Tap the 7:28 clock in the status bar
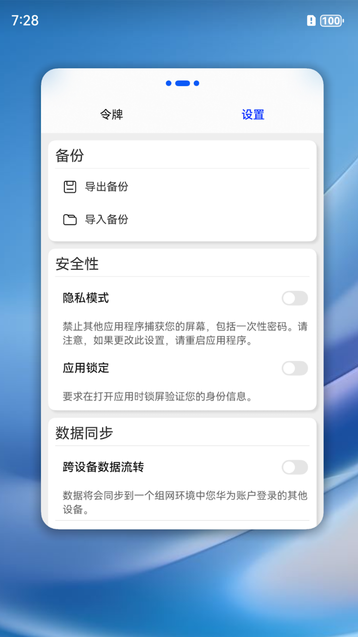Viewport: 358px width, 637px height. point(25,20)
